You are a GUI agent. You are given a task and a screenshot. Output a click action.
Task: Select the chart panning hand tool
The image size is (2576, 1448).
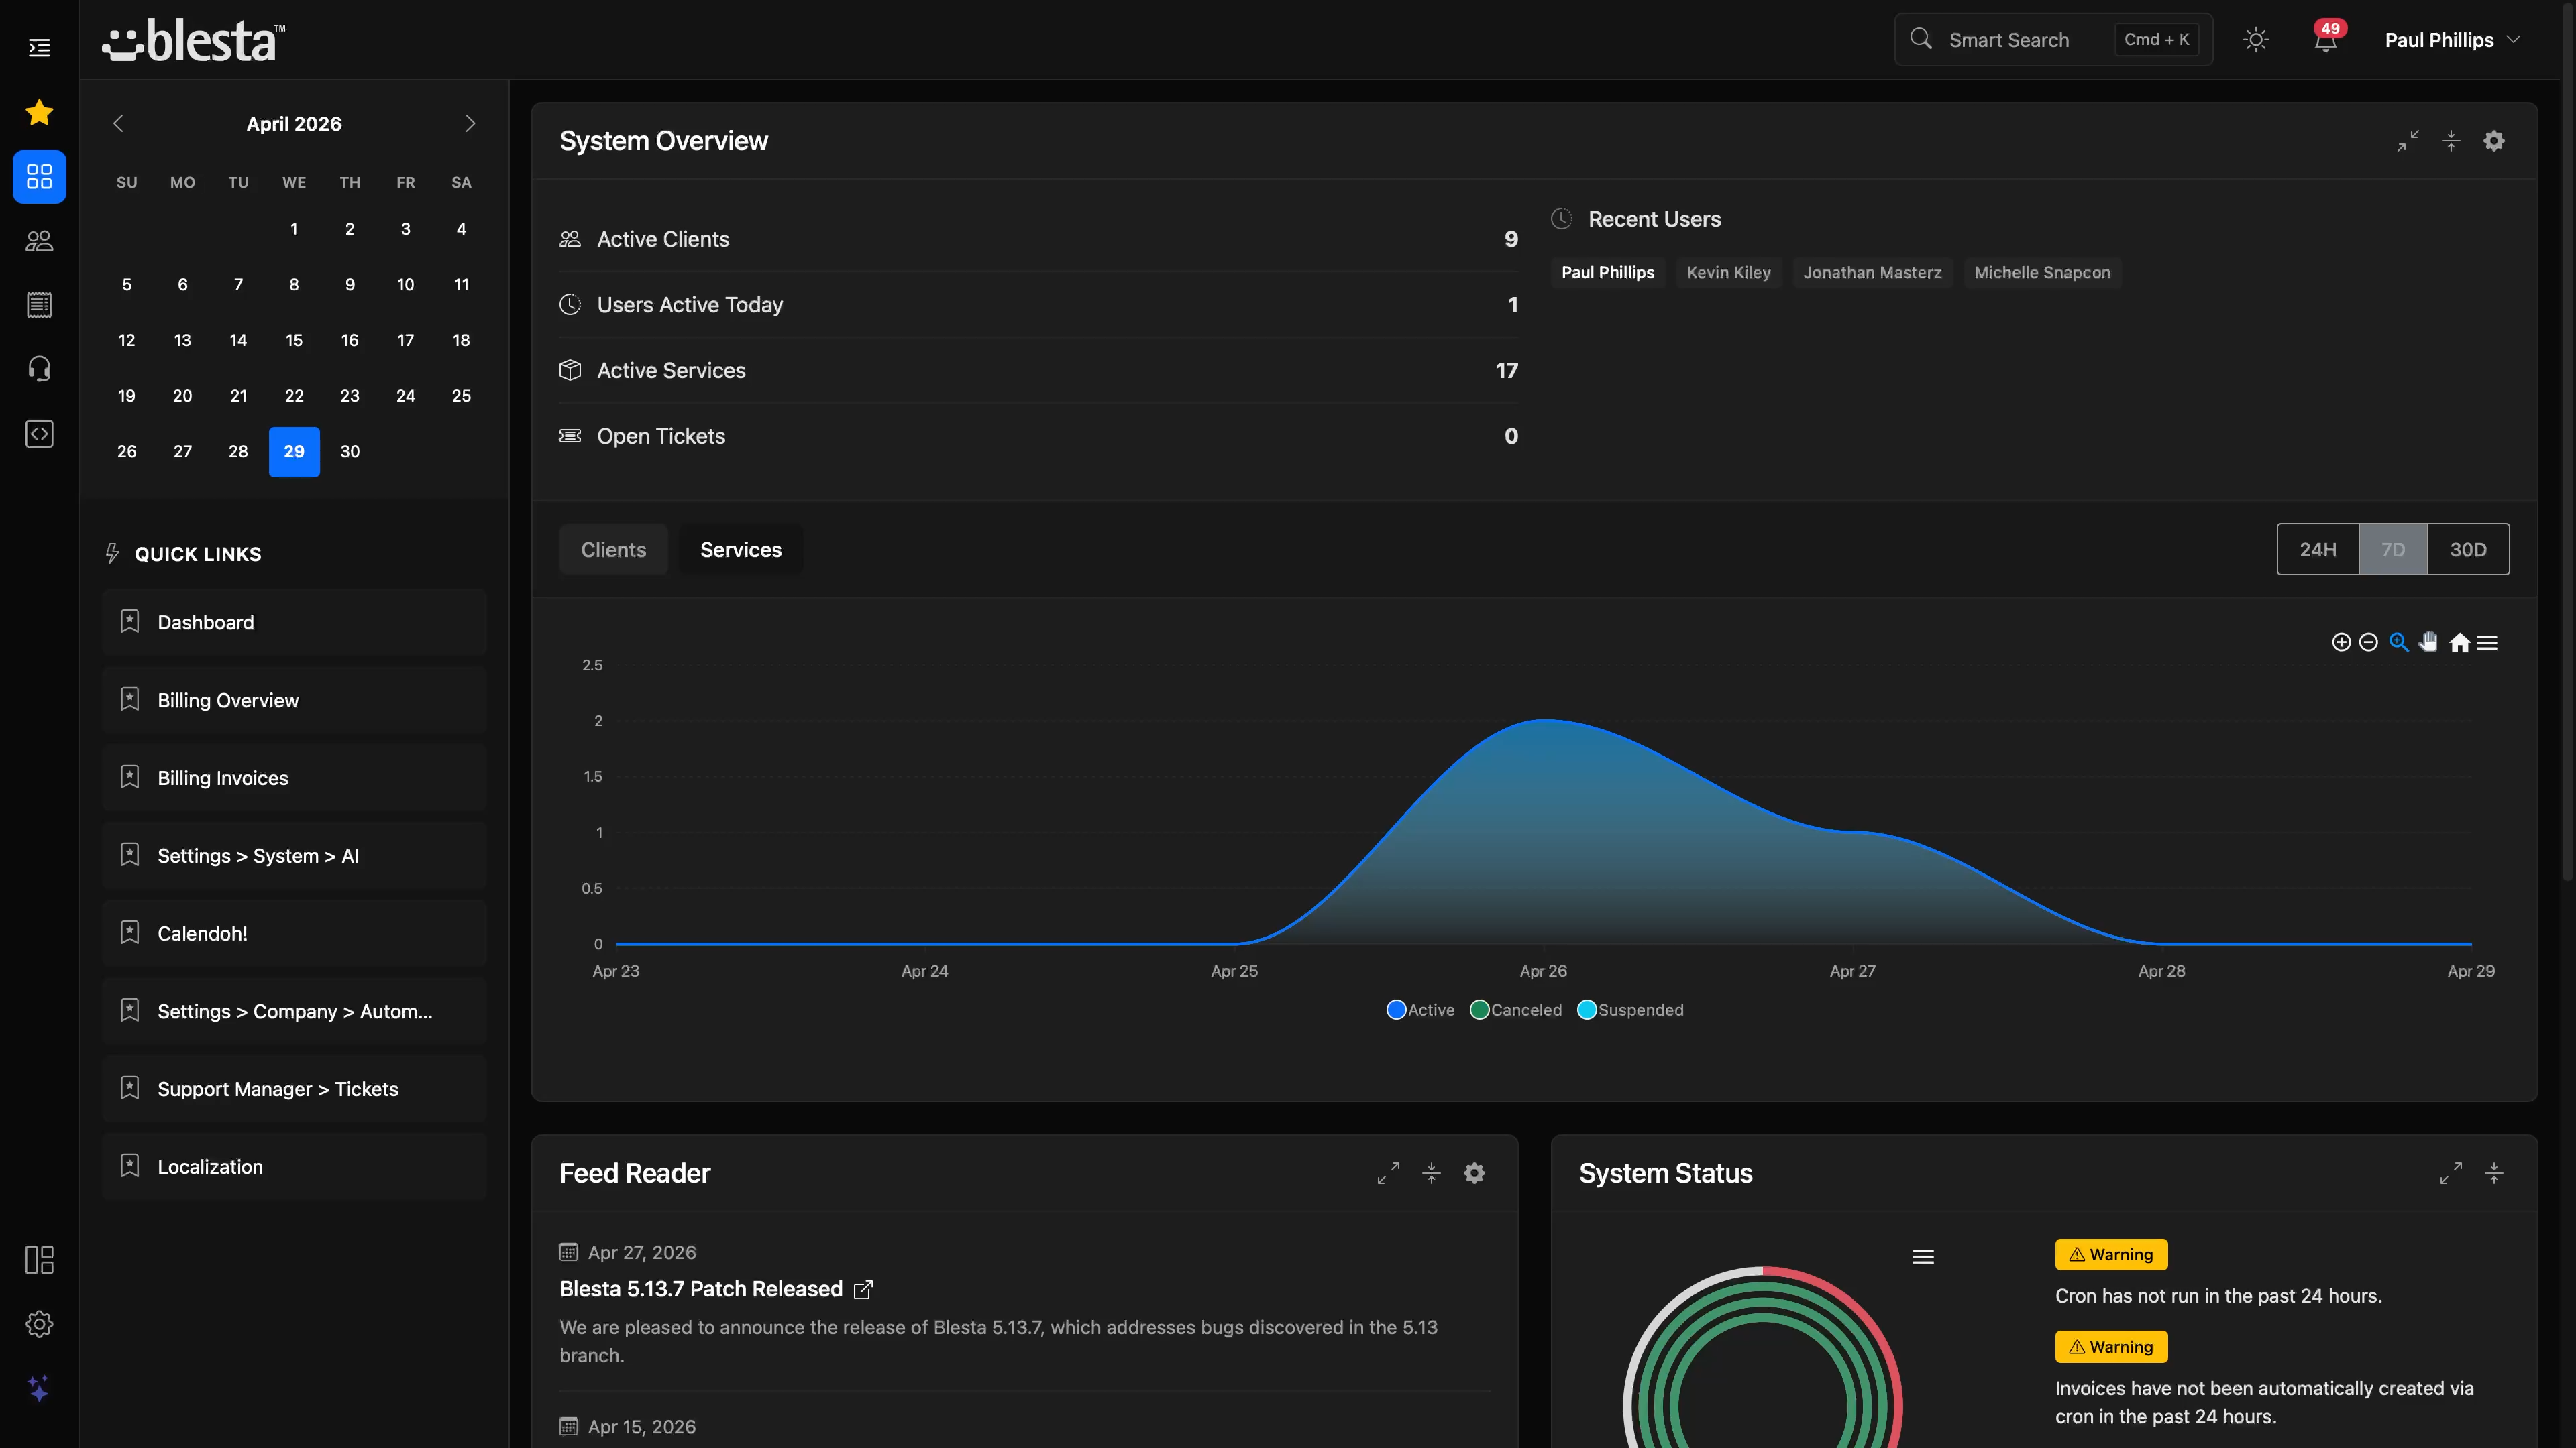[2428, 643]
